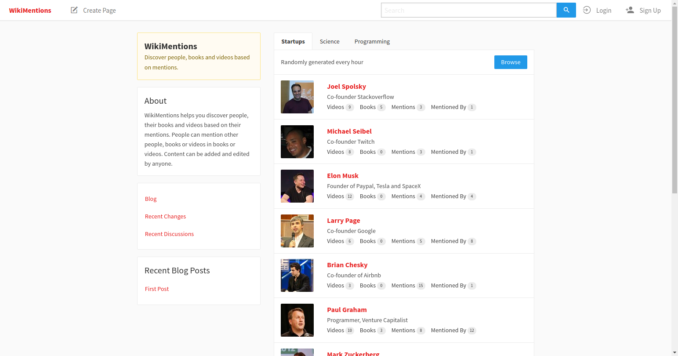Click Larry Page's profile photo

pyautogui.click(x=297, y=231)
